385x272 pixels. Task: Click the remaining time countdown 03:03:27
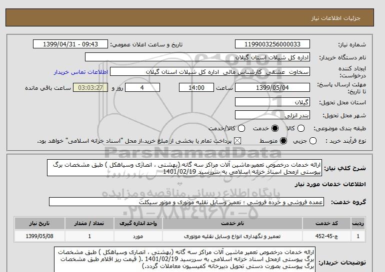point(90,87)
